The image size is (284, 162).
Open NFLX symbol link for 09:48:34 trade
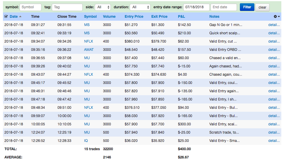88,108
